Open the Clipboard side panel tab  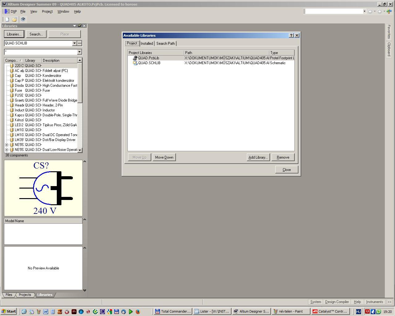pyautogui.click(x=389, y=49)
